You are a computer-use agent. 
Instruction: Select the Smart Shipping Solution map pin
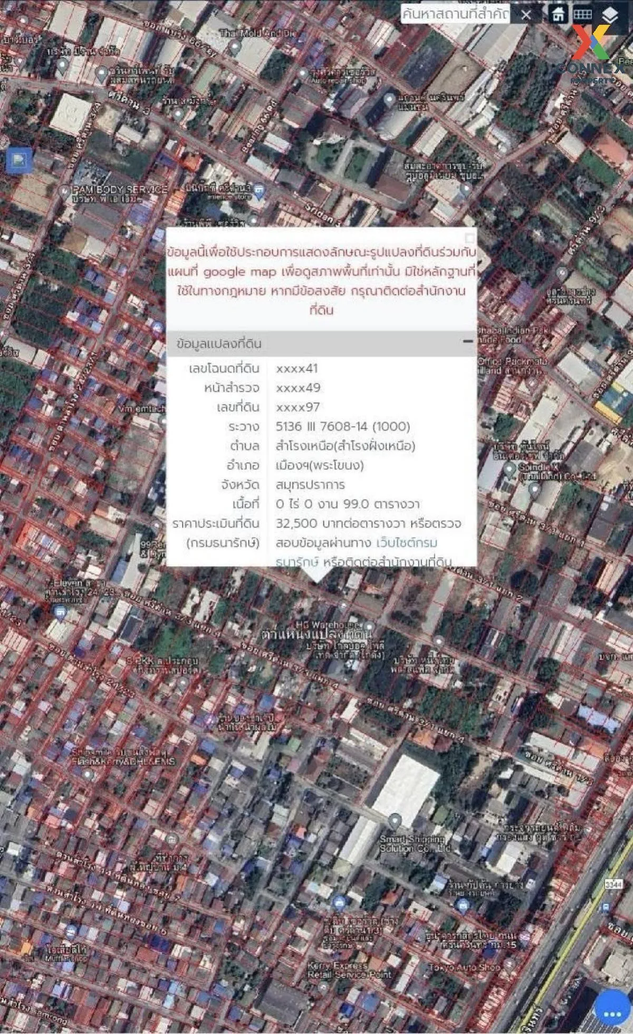(394, 821)
